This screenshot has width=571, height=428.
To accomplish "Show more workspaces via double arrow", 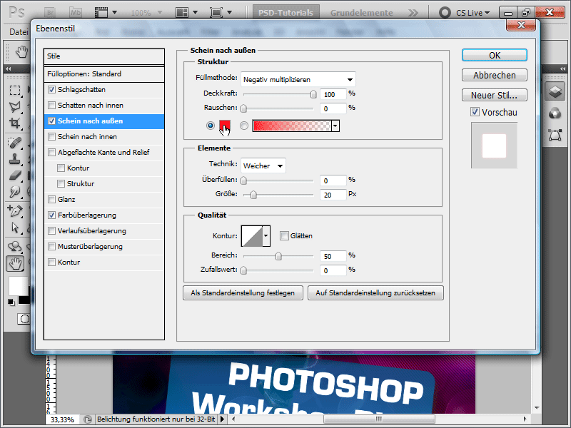I will point(413,13).
